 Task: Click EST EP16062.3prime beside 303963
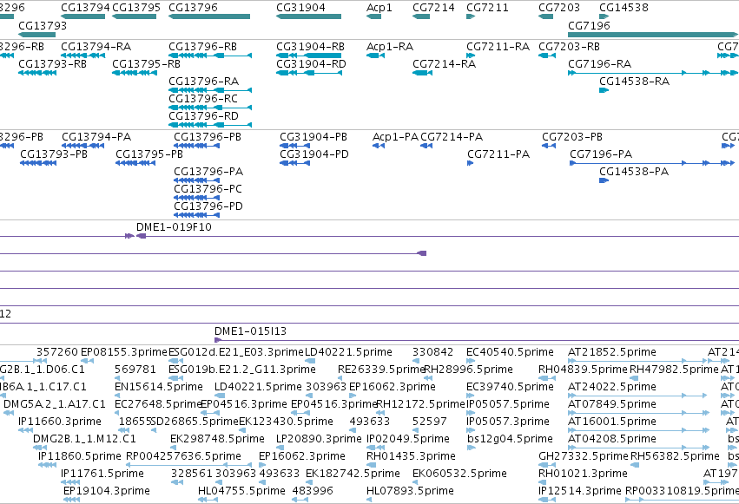[x=393, y=387]
